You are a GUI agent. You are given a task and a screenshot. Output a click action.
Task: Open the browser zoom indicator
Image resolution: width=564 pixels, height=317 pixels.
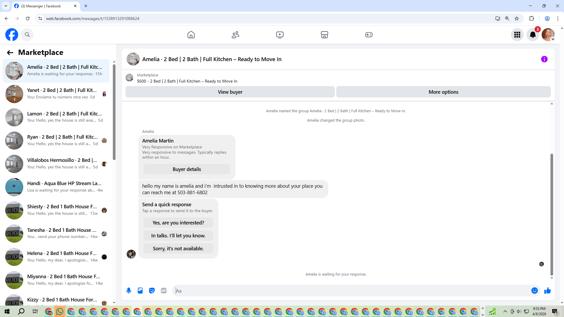click(x=507, y=19)
